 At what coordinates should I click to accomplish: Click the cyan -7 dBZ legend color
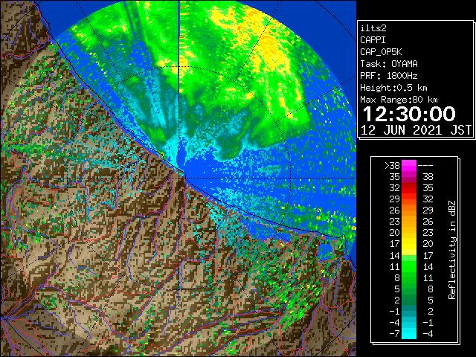(x=409, y=333)
